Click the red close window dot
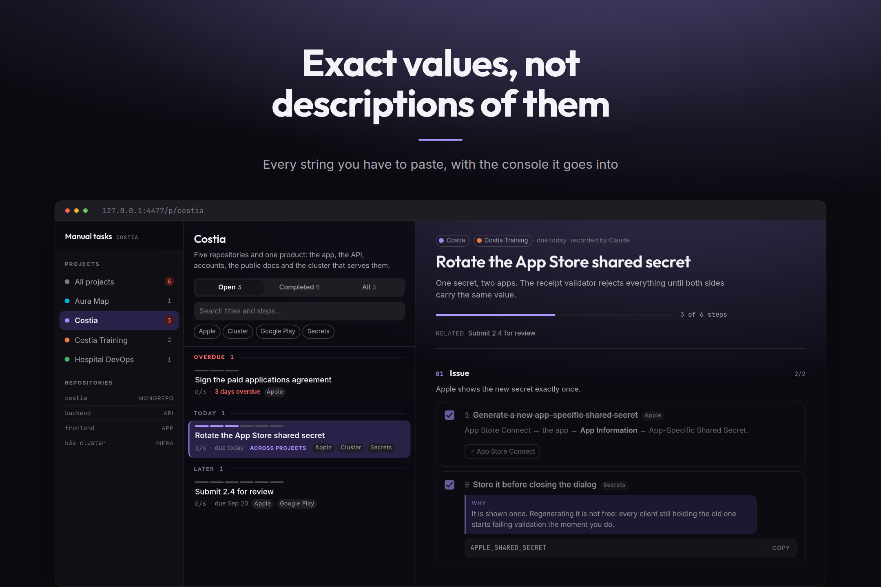This screenshot has height=587, width=881. pyautogui.click(x=67, y=211)
